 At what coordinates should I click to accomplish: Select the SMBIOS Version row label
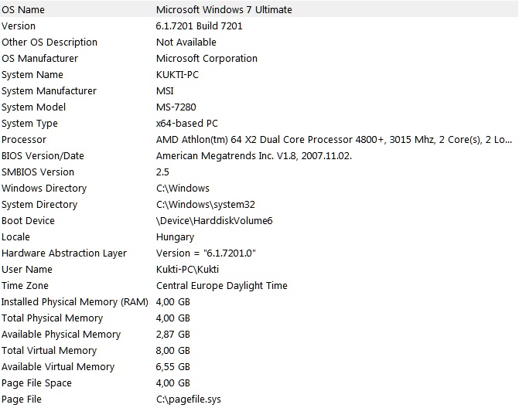pyautogui.click(x=38, y=172)
